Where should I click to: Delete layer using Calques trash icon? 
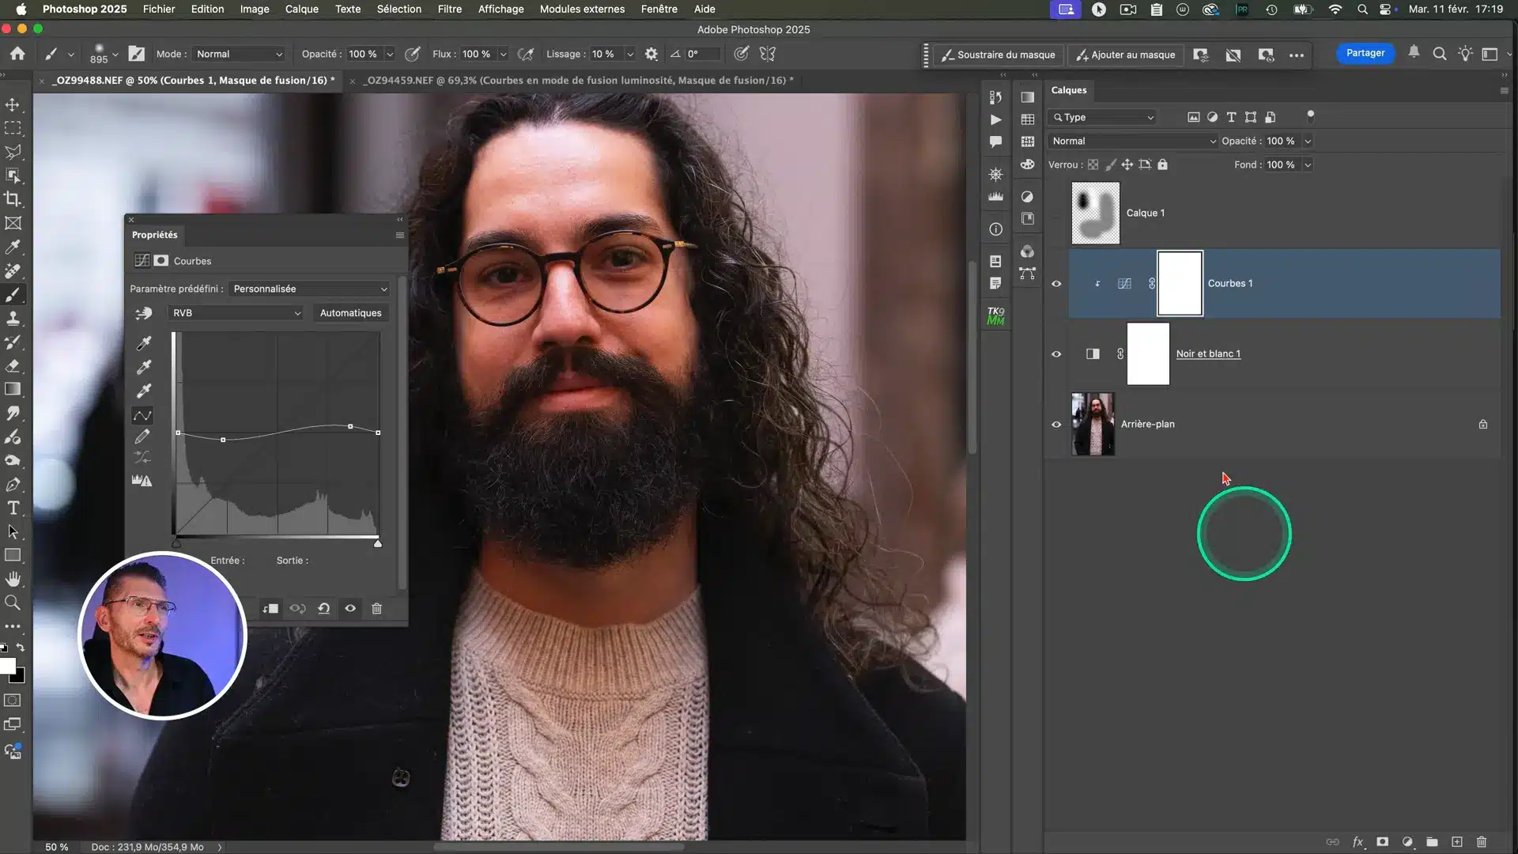pyautogui.click(x=1482, y=842)
